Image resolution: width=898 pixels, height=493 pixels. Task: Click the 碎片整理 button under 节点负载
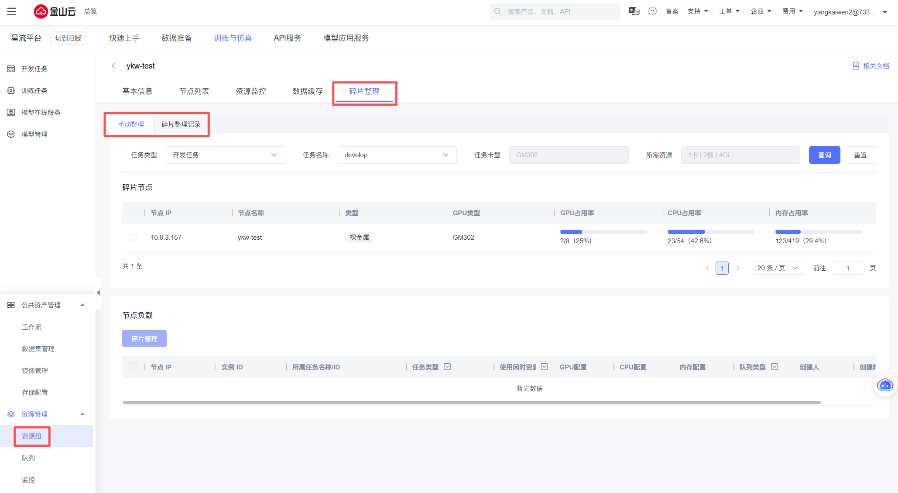tap(144, 338)
